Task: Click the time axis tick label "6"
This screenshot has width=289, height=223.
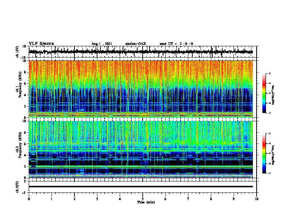Action: [166, 199]
